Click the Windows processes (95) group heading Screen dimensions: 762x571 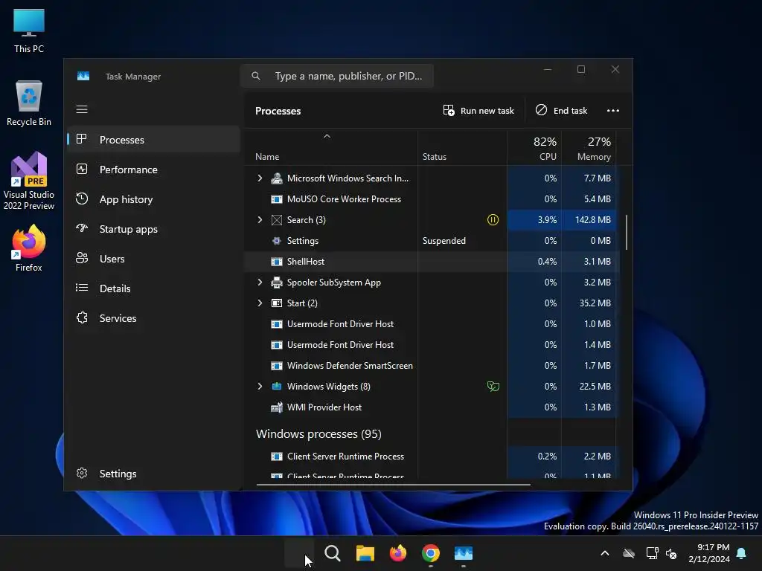(x=318, y=434)
